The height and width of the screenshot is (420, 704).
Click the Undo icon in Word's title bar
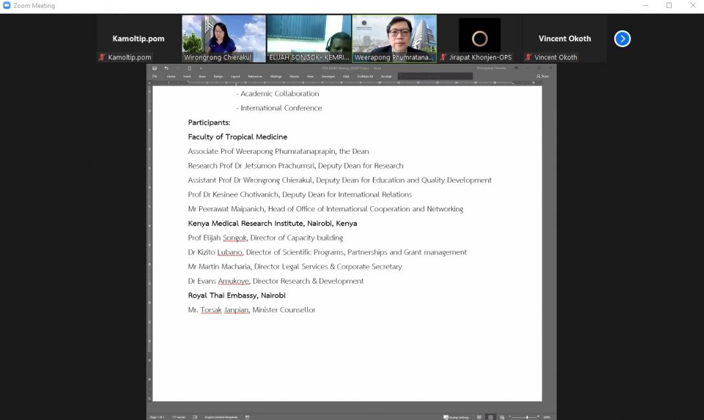pos(166,68)
